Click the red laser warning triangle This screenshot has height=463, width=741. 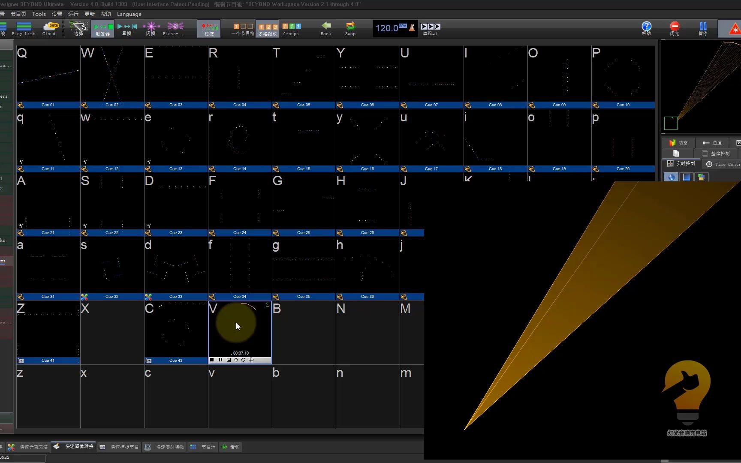[x=735, y=29]
